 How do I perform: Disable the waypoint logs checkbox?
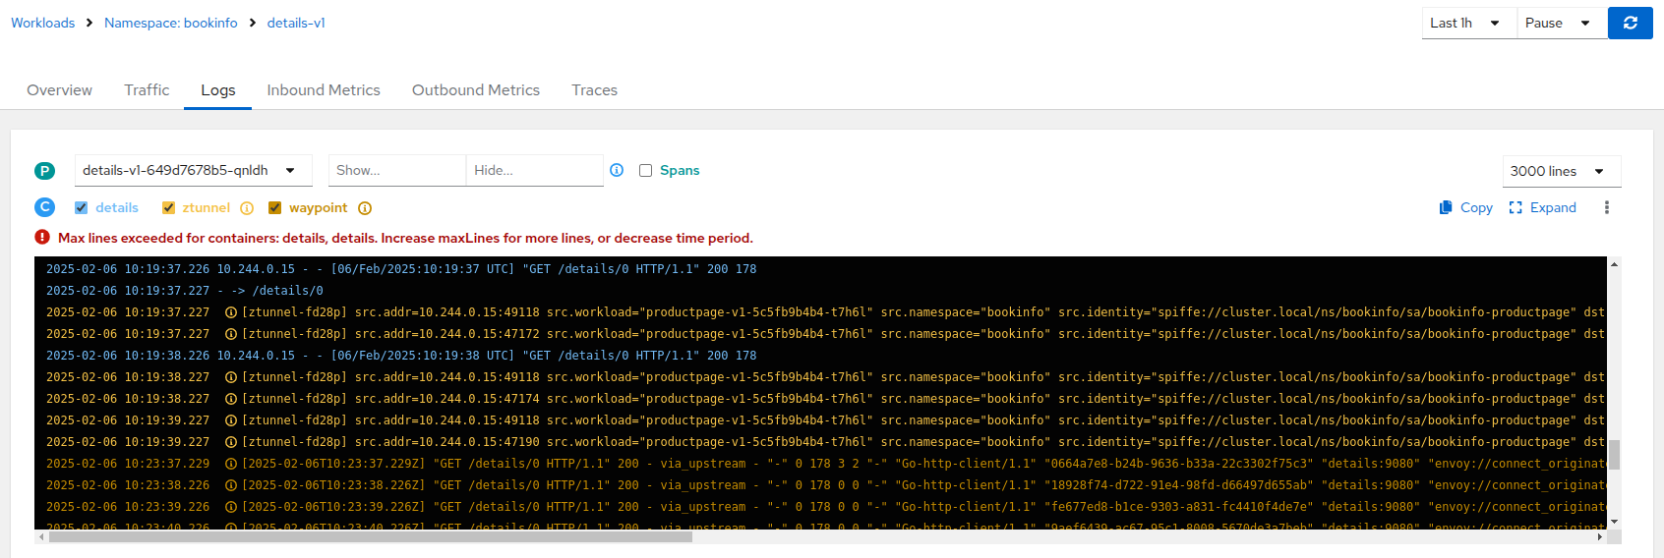[274, 208]
